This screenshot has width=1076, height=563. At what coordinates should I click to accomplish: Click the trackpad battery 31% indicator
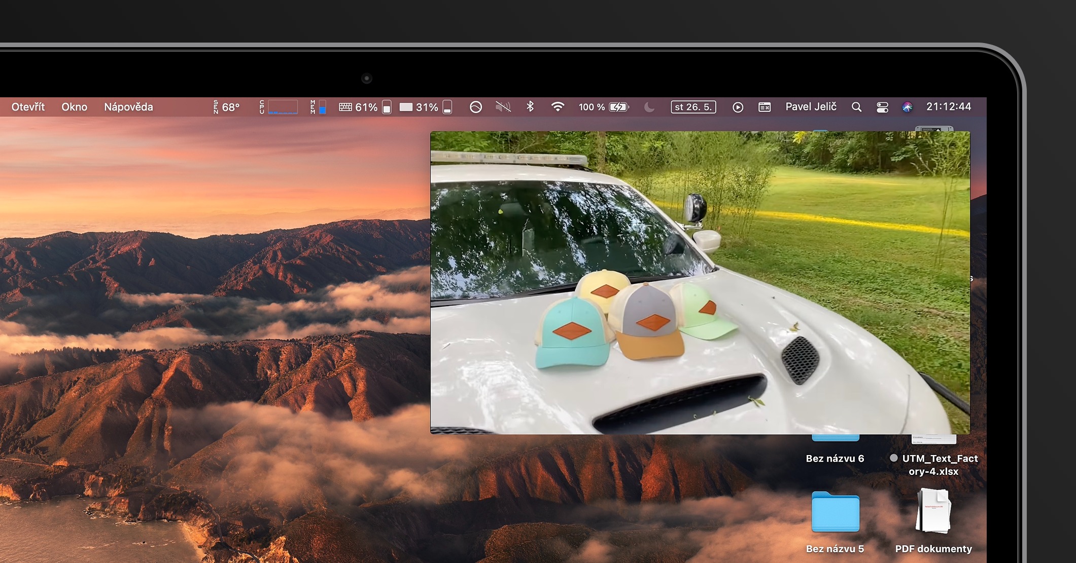pyautogui.click(x=426, y=107)
